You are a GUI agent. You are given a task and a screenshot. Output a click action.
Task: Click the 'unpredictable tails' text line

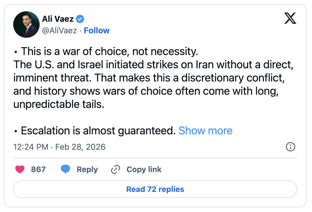click(59, 104)
